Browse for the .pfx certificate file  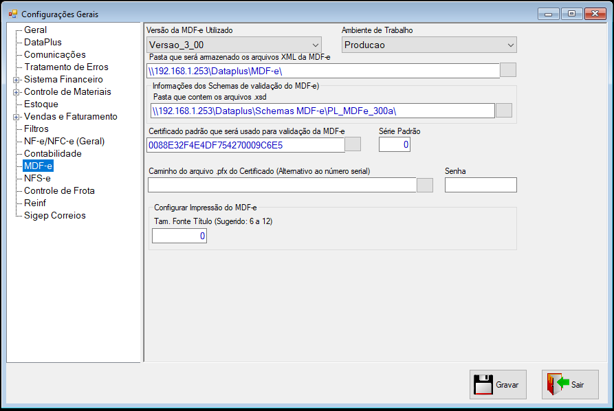(x=425, y=185)
